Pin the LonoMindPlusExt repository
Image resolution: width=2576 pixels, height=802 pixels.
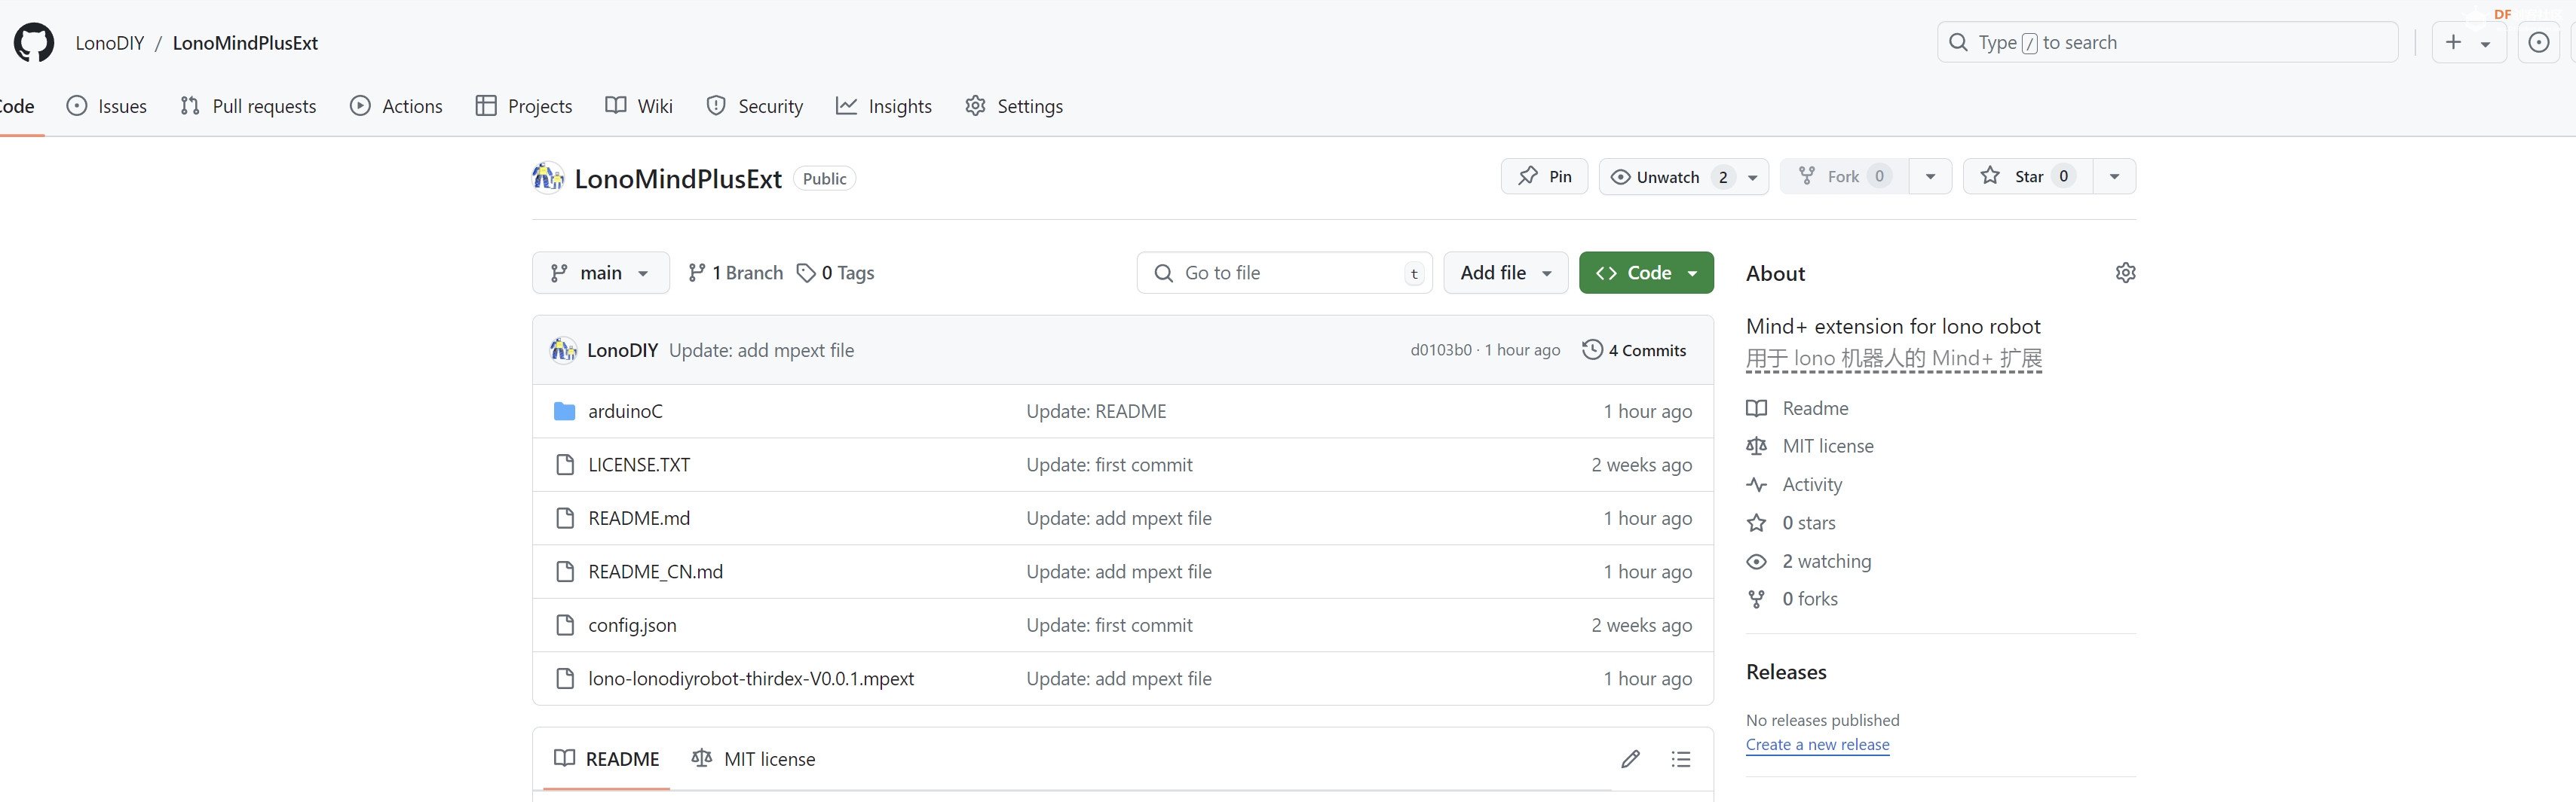point(1544,177)
